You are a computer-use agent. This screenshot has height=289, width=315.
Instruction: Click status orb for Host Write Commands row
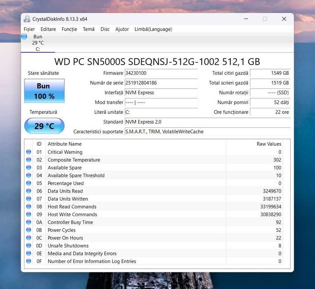pyautogui.click(x=29, y=215)
